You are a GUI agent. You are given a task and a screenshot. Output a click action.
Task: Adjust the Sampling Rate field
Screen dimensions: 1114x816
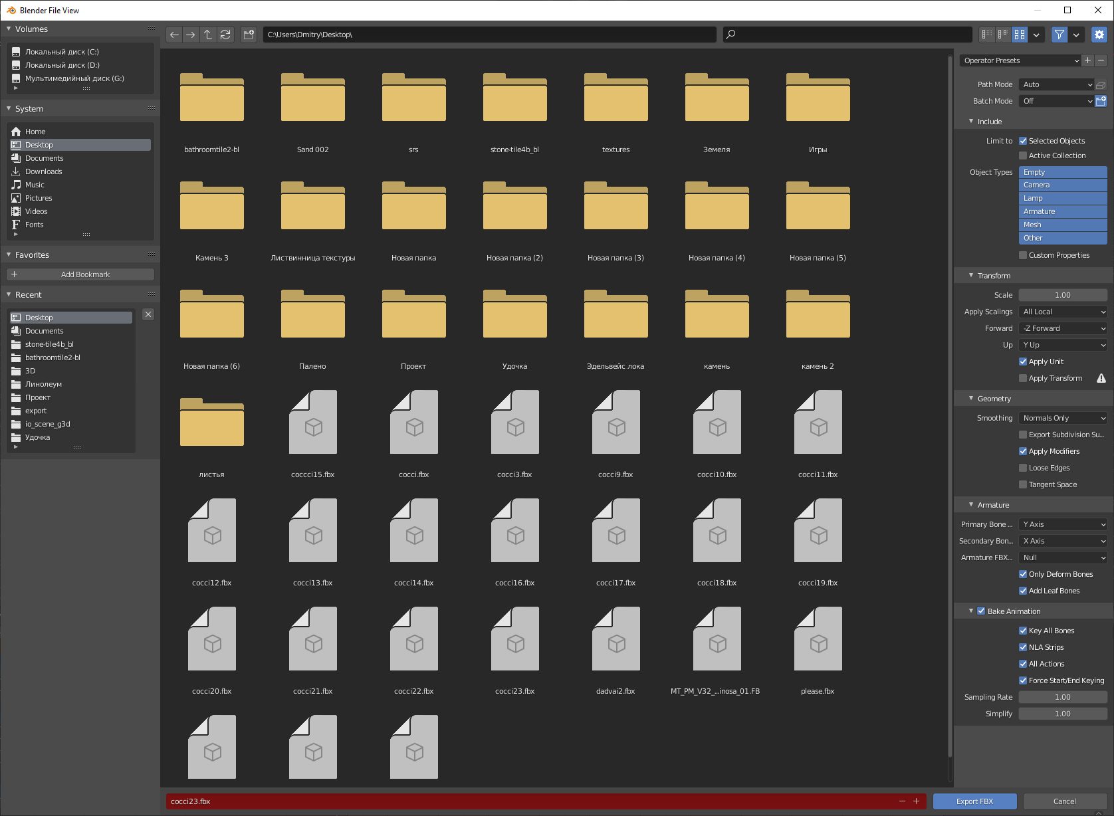click(1063, 697)
